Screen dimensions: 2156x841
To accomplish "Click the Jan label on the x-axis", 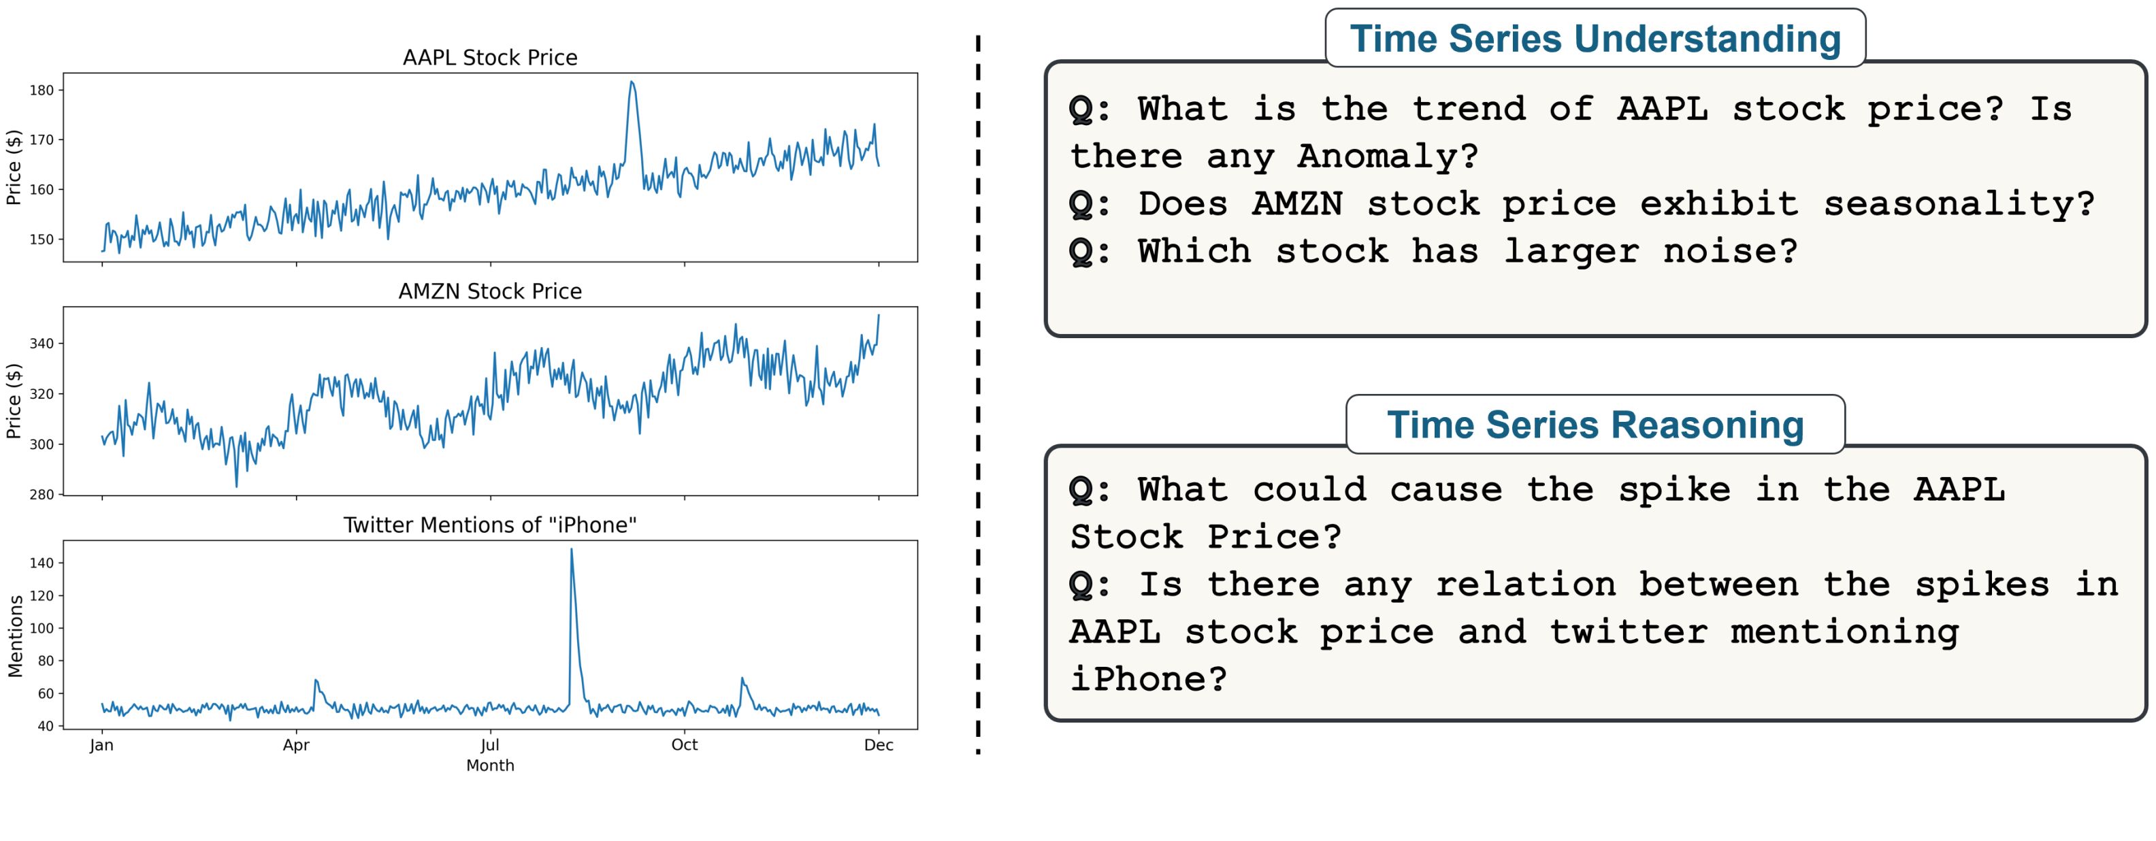I will click(x=102, y=745).
